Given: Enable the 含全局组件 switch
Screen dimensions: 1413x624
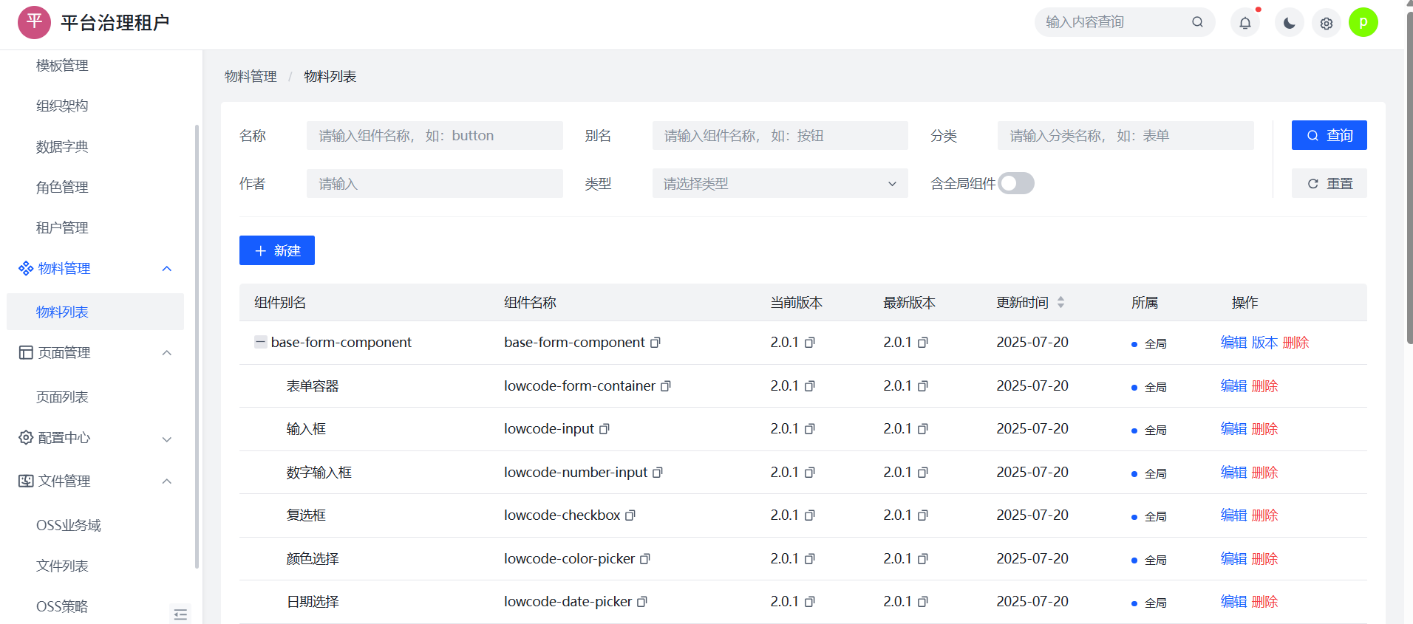Looking at the screenshot, I should pos(1015,183).
